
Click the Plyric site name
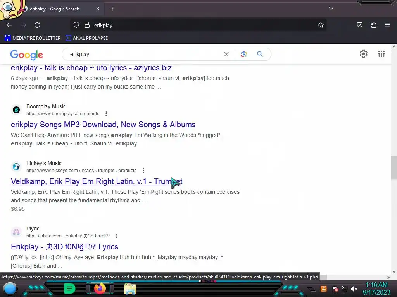(33, 229)
